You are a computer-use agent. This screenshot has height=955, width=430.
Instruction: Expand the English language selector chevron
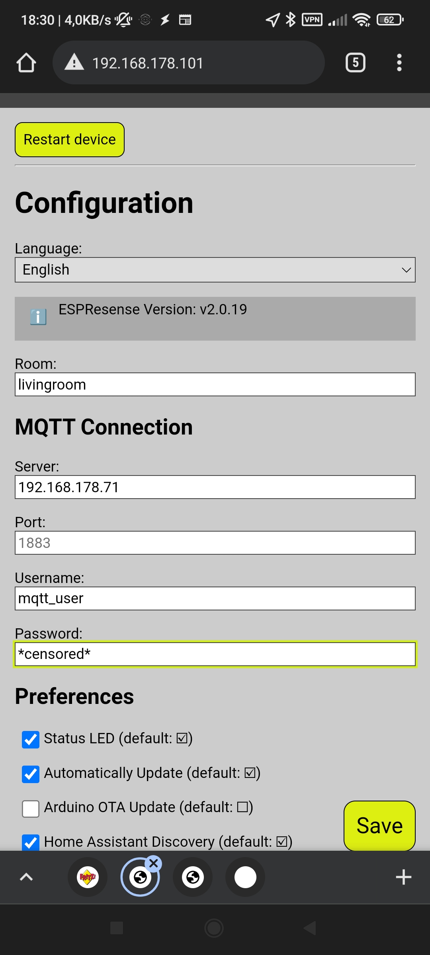[406, 270]
